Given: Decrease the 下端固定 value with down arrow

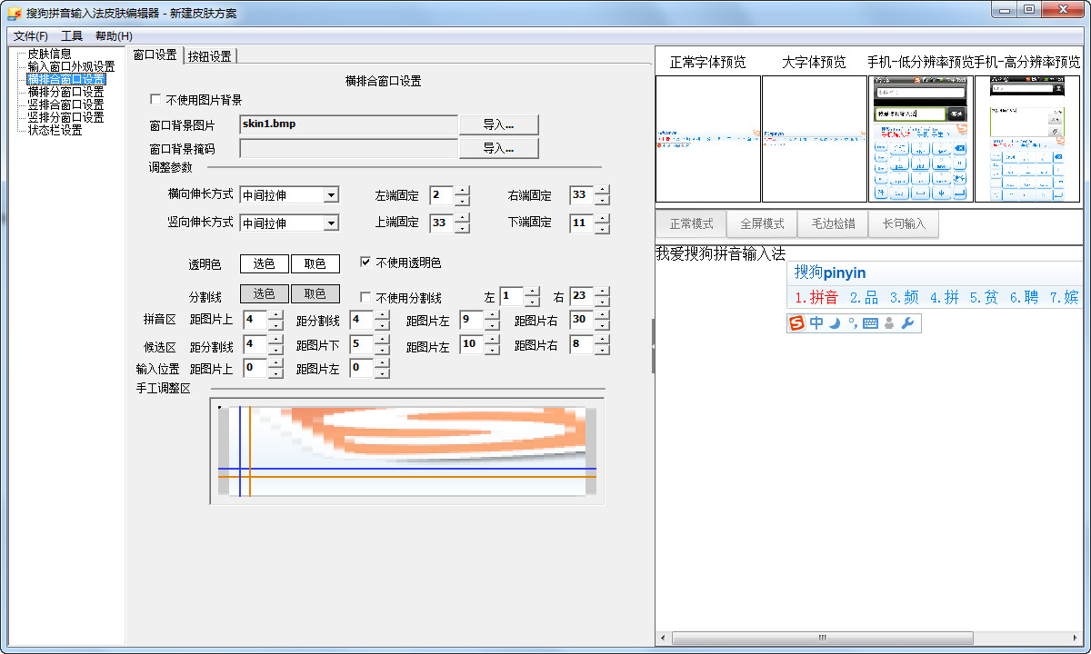Looking at the screenshot, I should tap(602, 227).
